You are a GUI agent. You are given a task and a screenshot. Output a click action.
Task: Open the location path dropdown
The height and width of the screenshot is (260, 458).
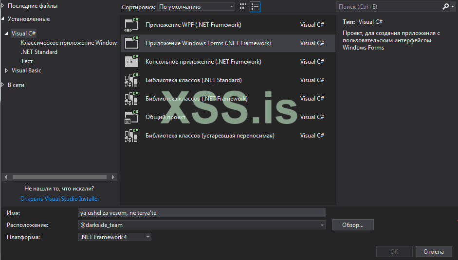[x=322, y=225]
